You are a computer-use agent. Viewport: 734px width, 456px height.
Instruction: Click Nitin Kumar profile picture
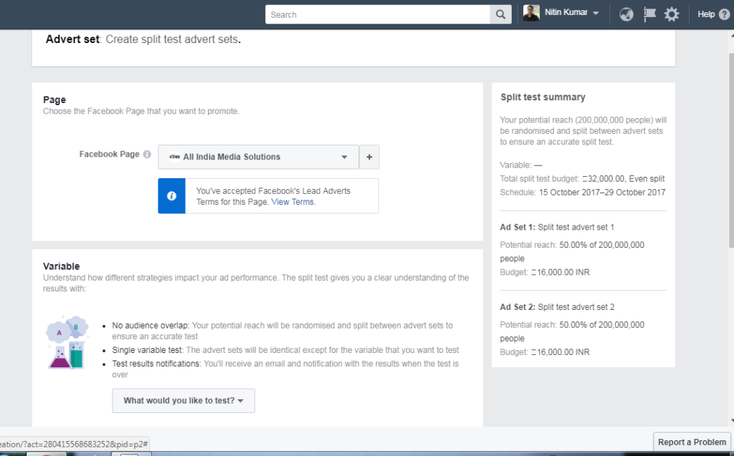(x=531, y=13)
